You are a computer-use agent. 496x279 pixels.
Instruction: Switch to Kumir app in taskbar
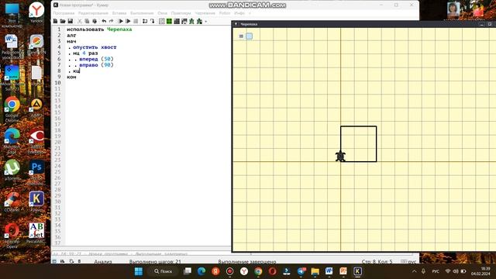click(357, 271)
